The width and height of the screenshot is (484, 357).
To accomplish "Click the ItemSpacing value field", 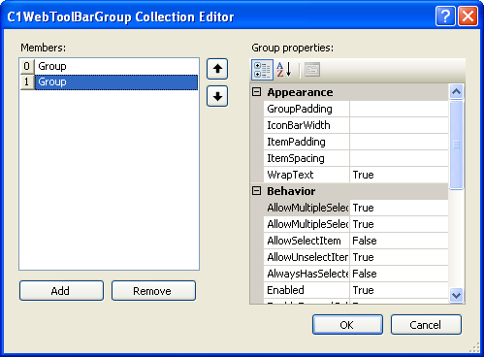I will coord(399,158).
